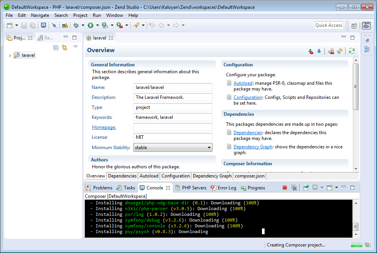
Task: Collapse all items in Project Explorer
Action: [x=56, y=48]
